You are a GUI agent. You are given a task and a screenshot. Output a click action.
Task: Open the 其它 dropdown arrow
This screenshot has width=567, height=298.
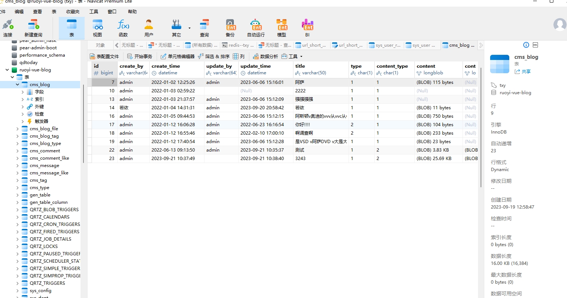pyautogui.click(x=190, y=28)
